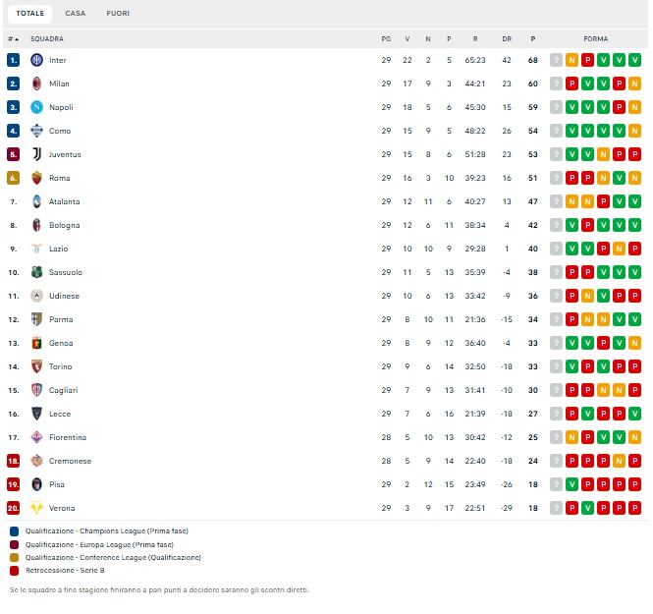653x614 pixels.
Task: Click the Milan club crest icon
Action: (36, 84)
